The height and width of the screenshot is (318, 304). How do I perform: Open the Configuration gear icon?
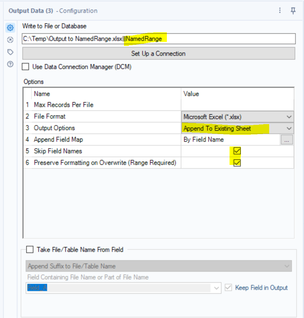point(10,28)
